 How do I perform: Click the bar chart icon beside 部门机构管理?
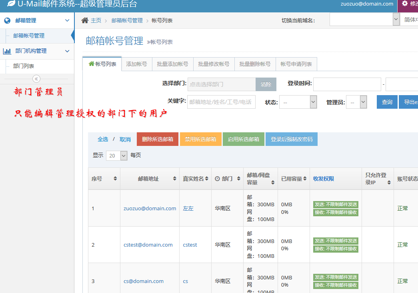[7, 51]
